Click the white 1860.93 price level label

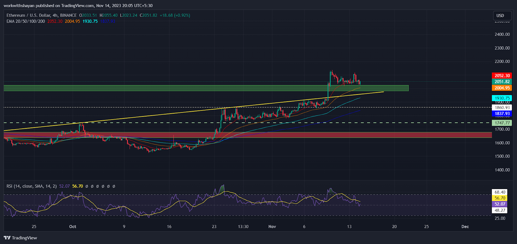tap(502, 108)
